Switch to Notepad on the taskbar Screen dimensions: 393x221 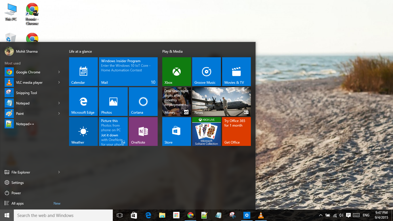click(x=218, y=215)
